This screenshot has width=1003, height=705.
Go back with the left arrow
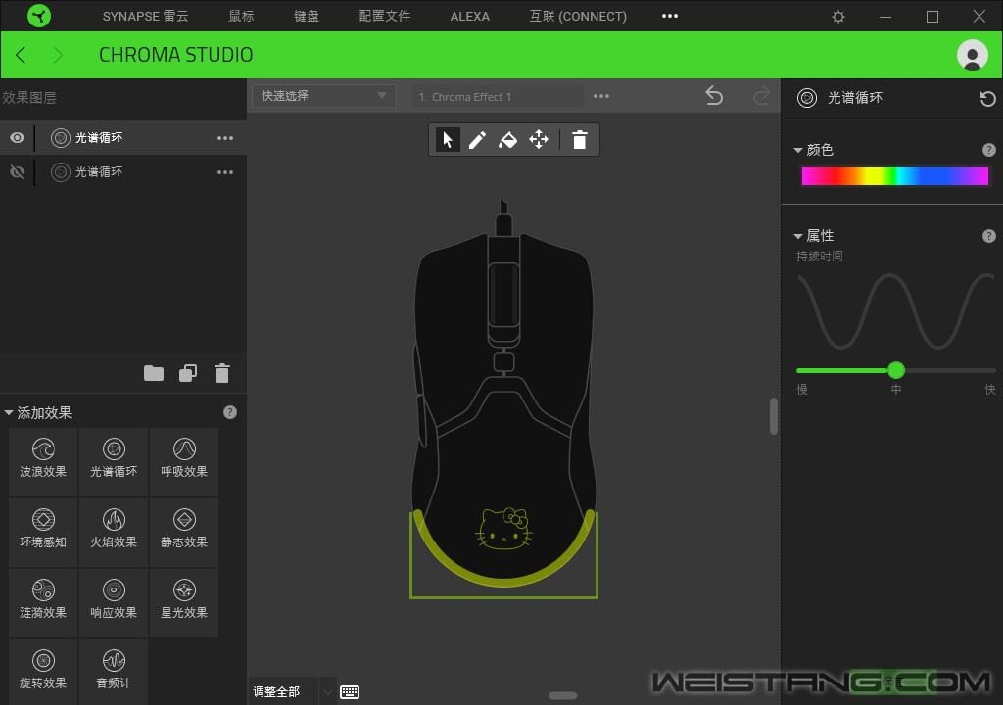[21, 55]
